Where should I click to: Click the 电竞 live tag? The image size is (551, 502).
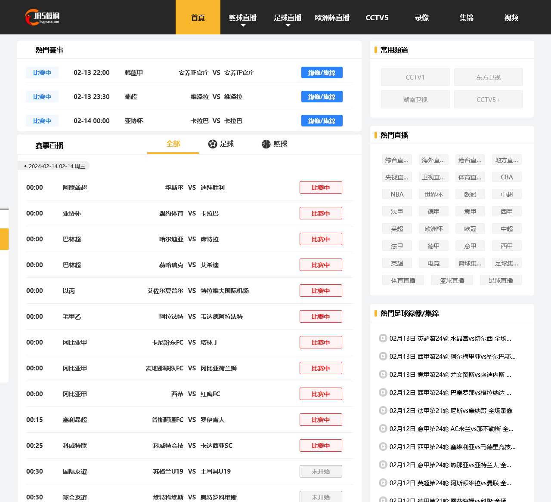tap(433, 263)
